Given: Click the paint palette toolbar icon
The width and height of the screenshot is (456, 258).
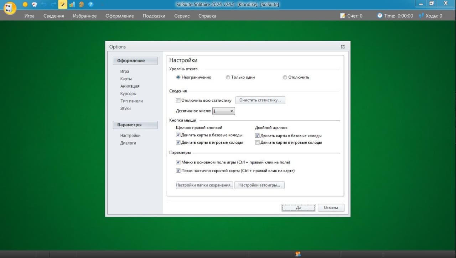Looking at the screenshot, I should click(81, 5).
